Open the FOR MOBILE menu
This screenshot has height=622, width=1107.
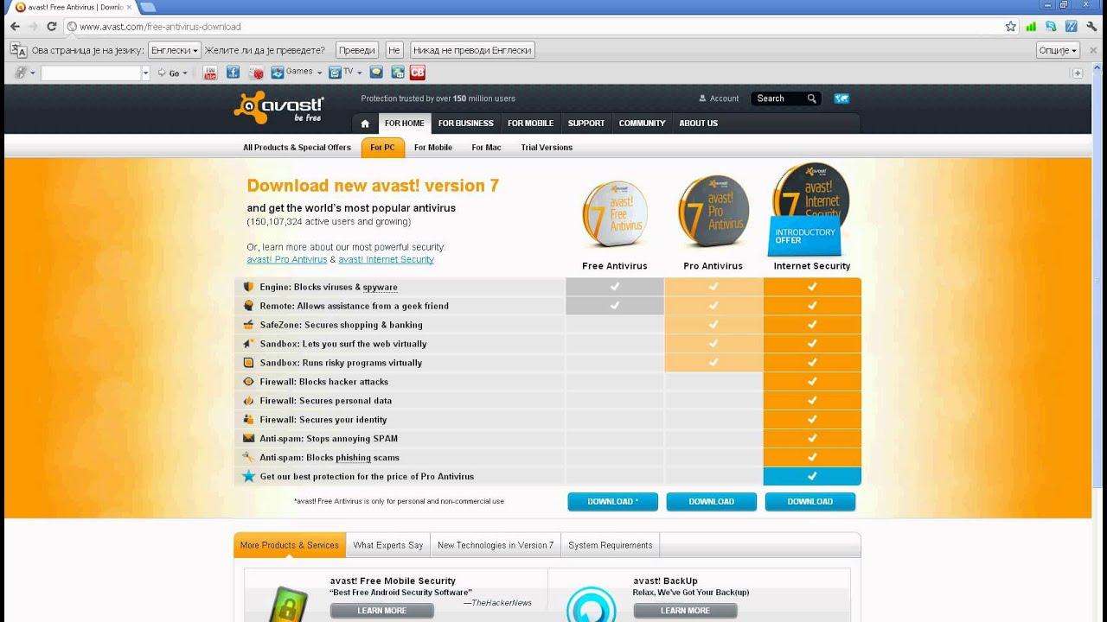pyautogui.click(x=530, y=124)
